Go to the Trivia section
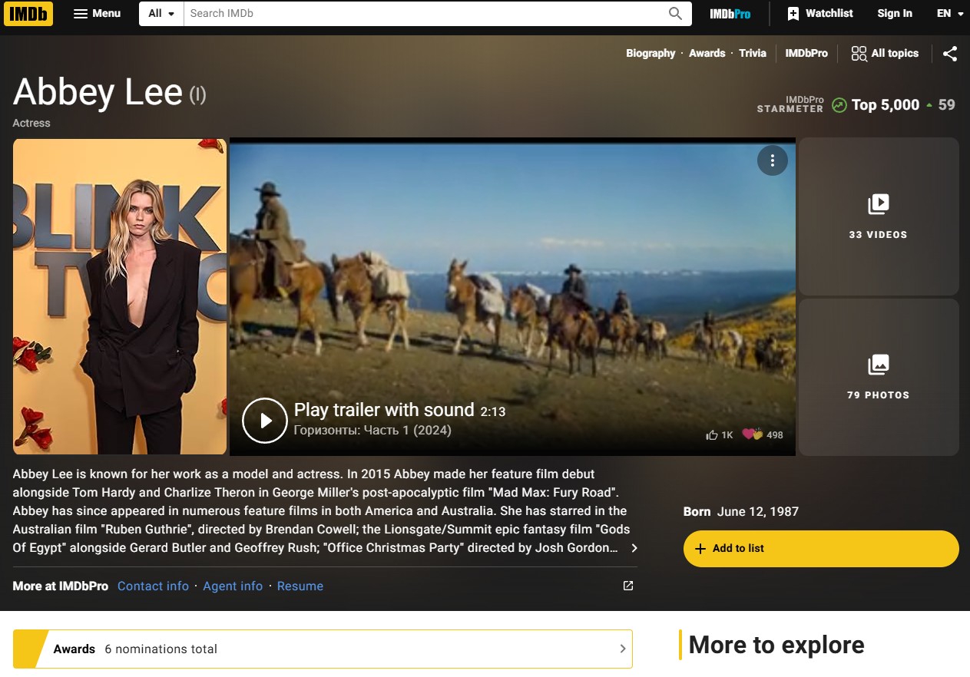 tap(753, 53)
